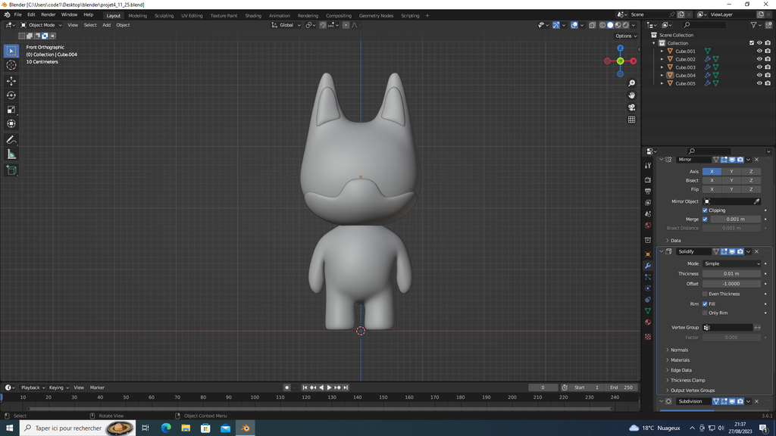The height and width of the screenshot is (436, 776).
Task: Hide Cube.003 in the outliner
Action: [759, 67]
